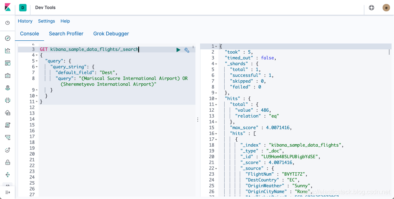394x199 pixels.
Task: Click the output panel vertical scrollbar
Action: pyautogui.click(x=389, y=52)
